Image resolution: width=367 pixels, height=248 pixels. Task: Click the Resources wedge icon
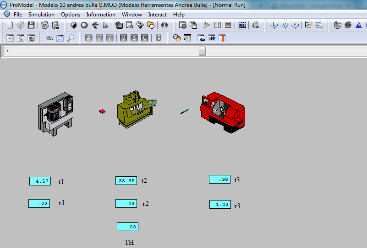[x=105, y=25]
